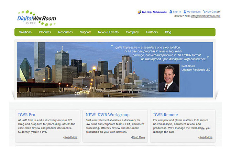This screenshot has height=153, width=231.
Task: Click phone number 866.927.7006
Action: [182, 16]
